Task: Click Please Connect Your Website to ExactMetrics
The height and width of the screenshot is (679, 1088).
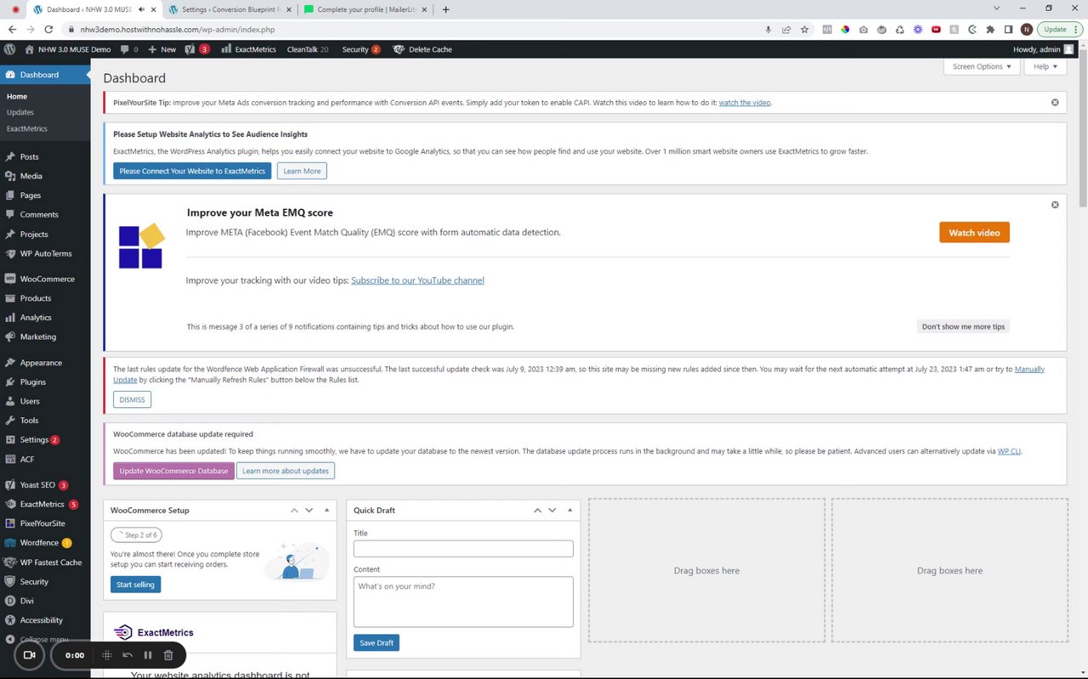Action: pos(192,171)
